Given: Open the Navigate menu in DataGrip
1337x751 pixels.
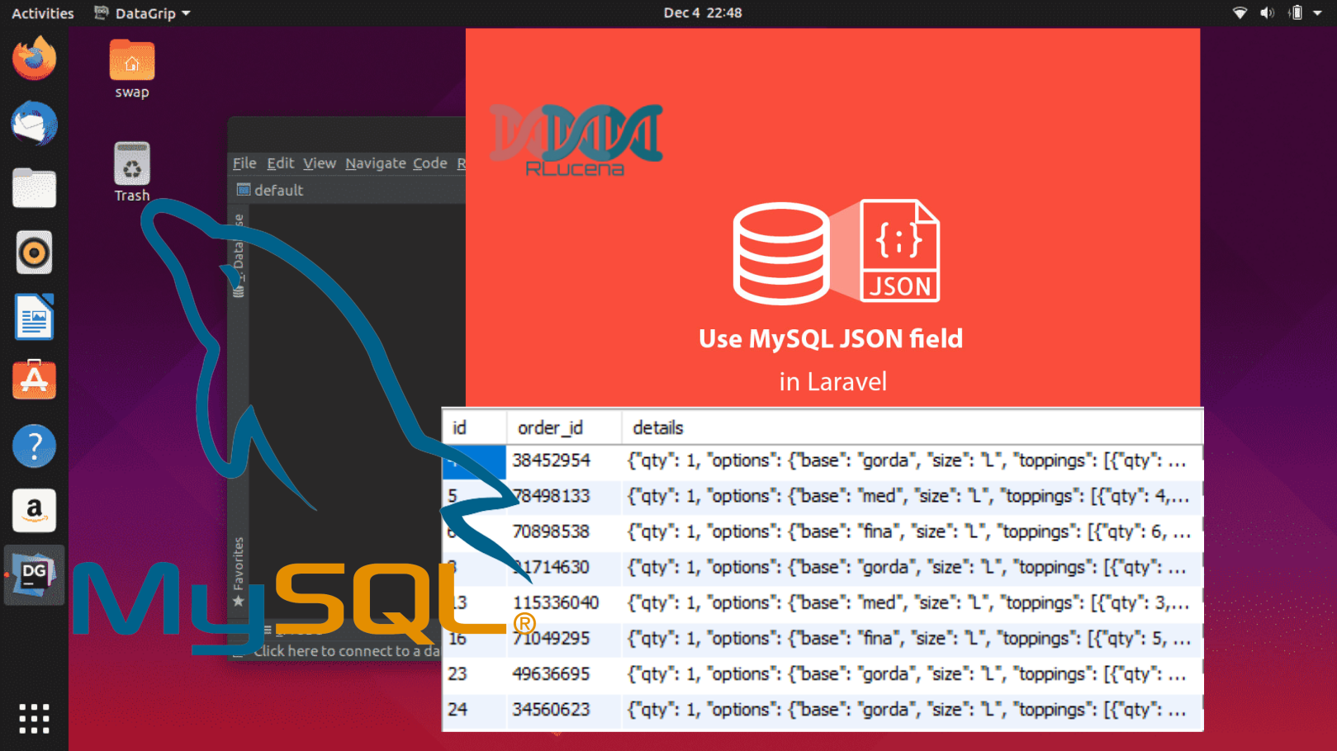Looking at the screenshot, I should (376, 163).
